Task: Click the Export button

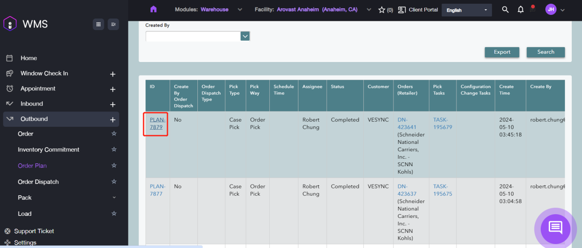Action: (x=502, y=52)
